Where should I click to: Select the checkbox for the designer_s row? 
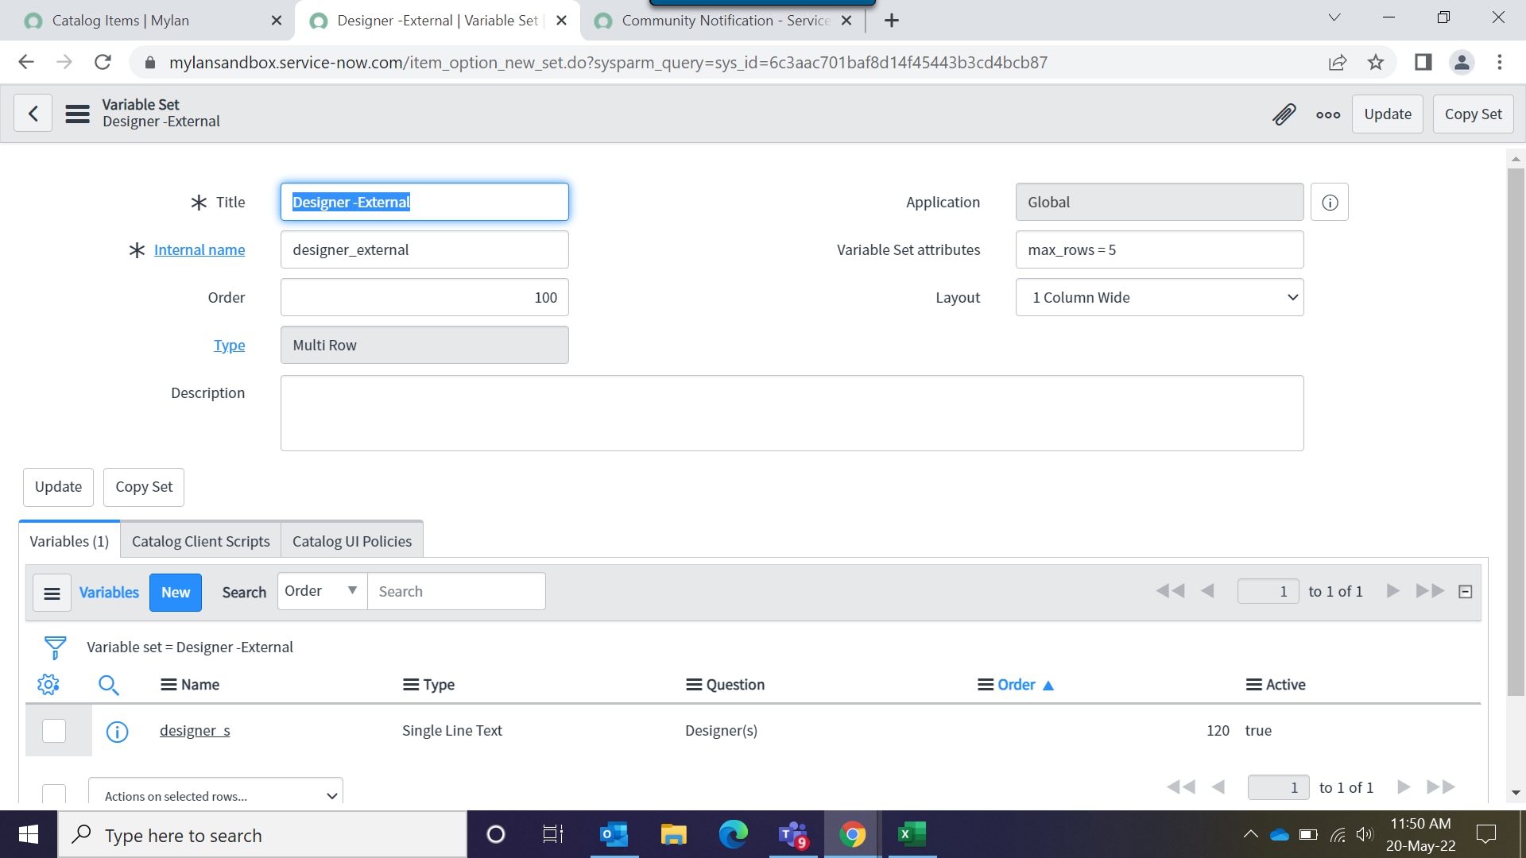click(53, 731)
